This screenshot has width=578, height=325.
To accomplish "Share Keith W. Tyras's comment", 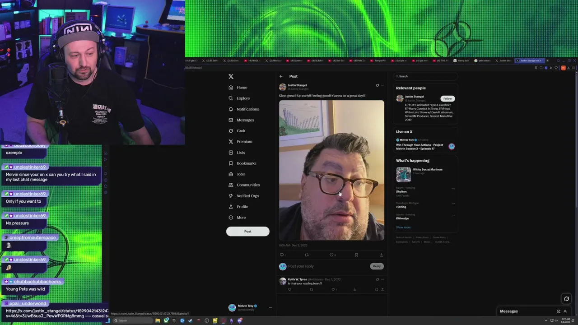I will tap(382, 289).
